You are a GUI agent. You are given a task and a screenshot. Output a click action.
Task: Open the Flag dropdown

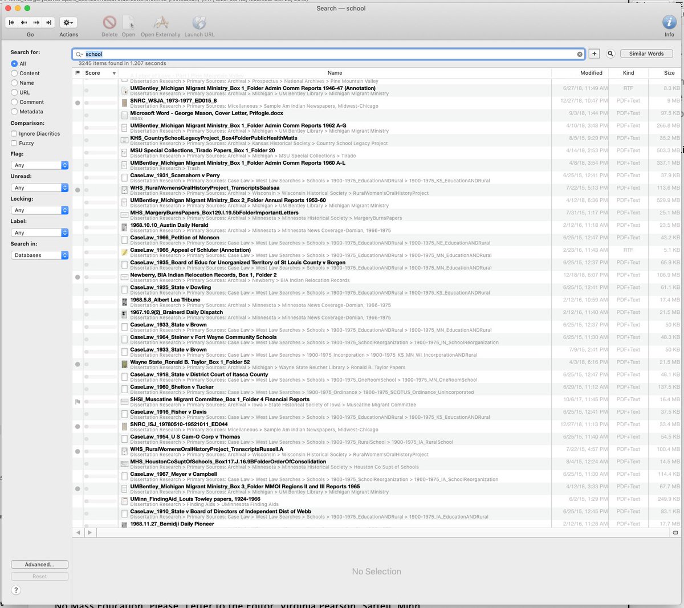[x=40, y=165]
